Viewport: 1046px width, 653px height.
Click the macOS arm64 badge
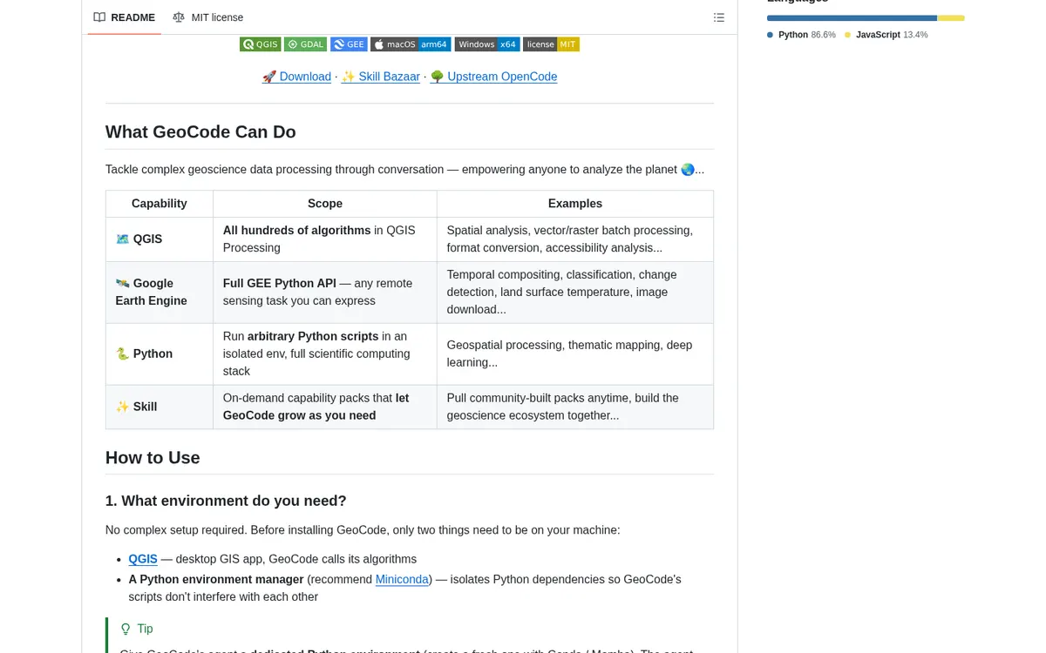411,44
